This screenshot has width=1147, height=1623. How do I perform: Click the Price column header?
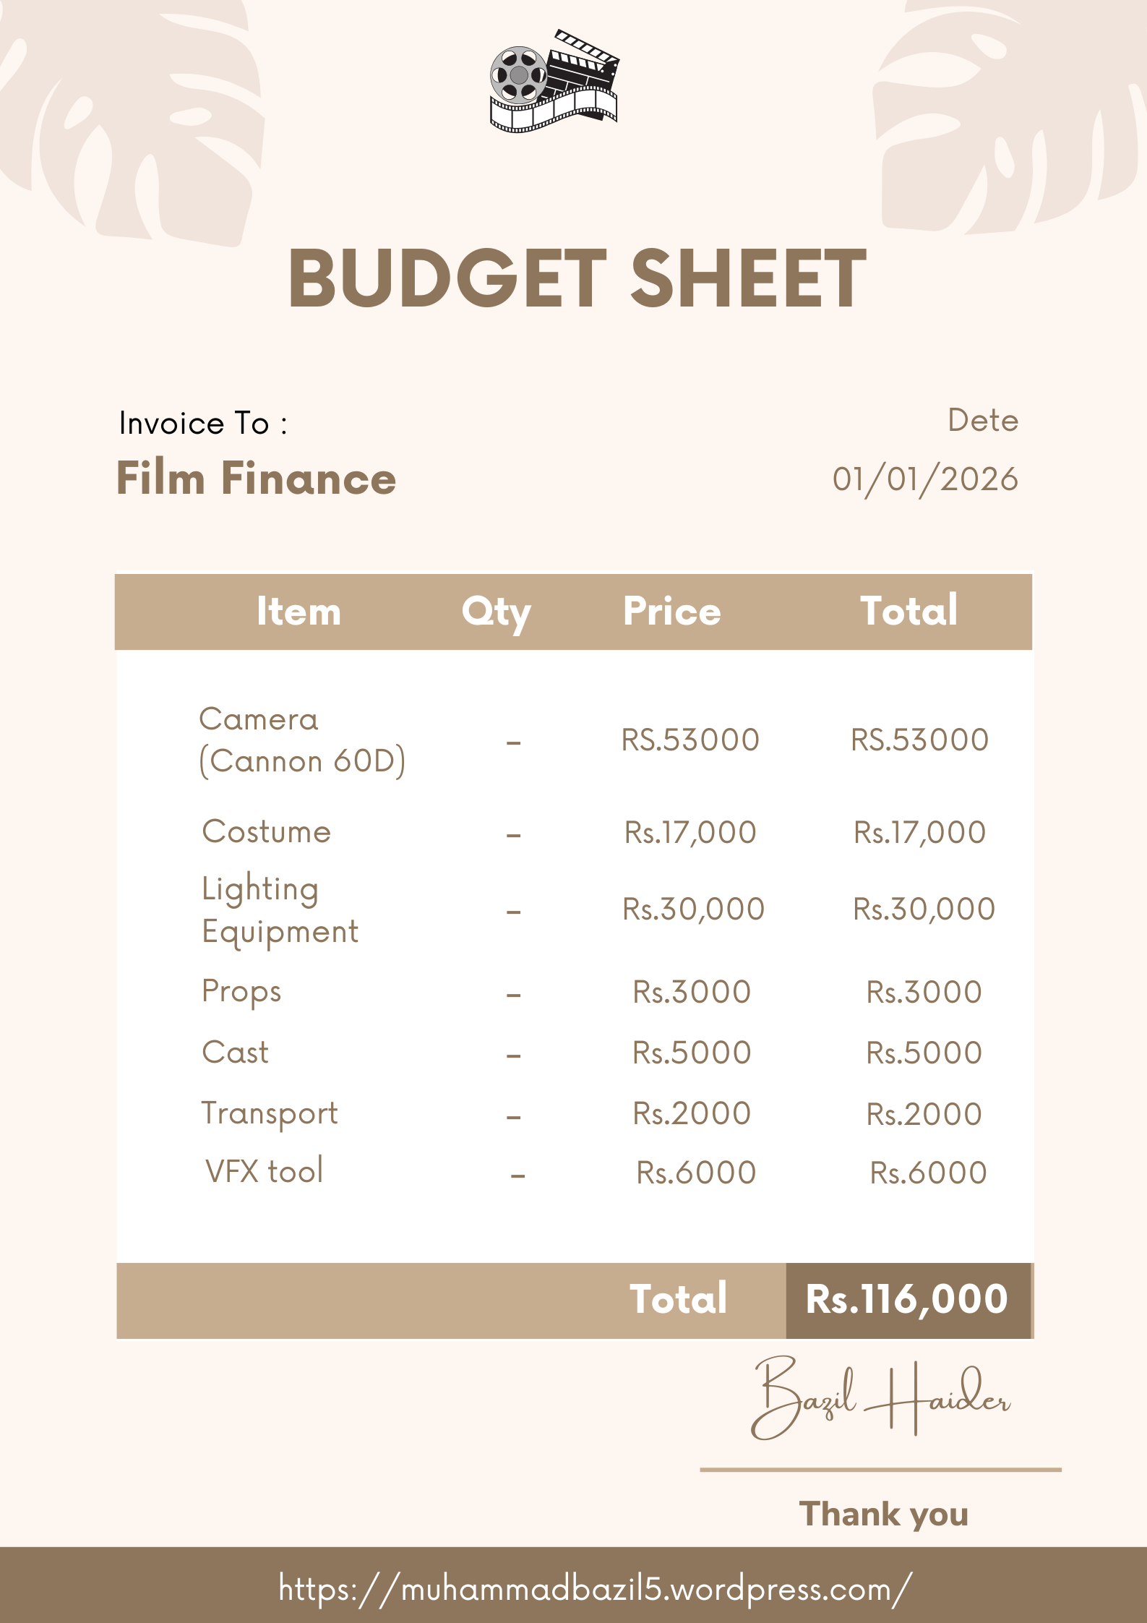point(672,612)
